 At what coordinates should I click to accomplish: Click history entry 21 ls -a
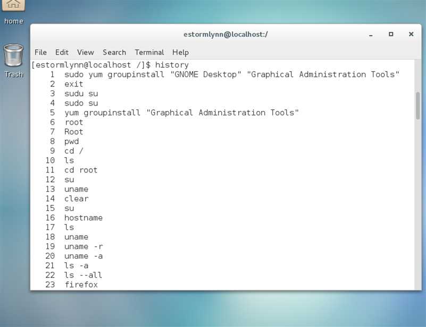pos(66,265)
